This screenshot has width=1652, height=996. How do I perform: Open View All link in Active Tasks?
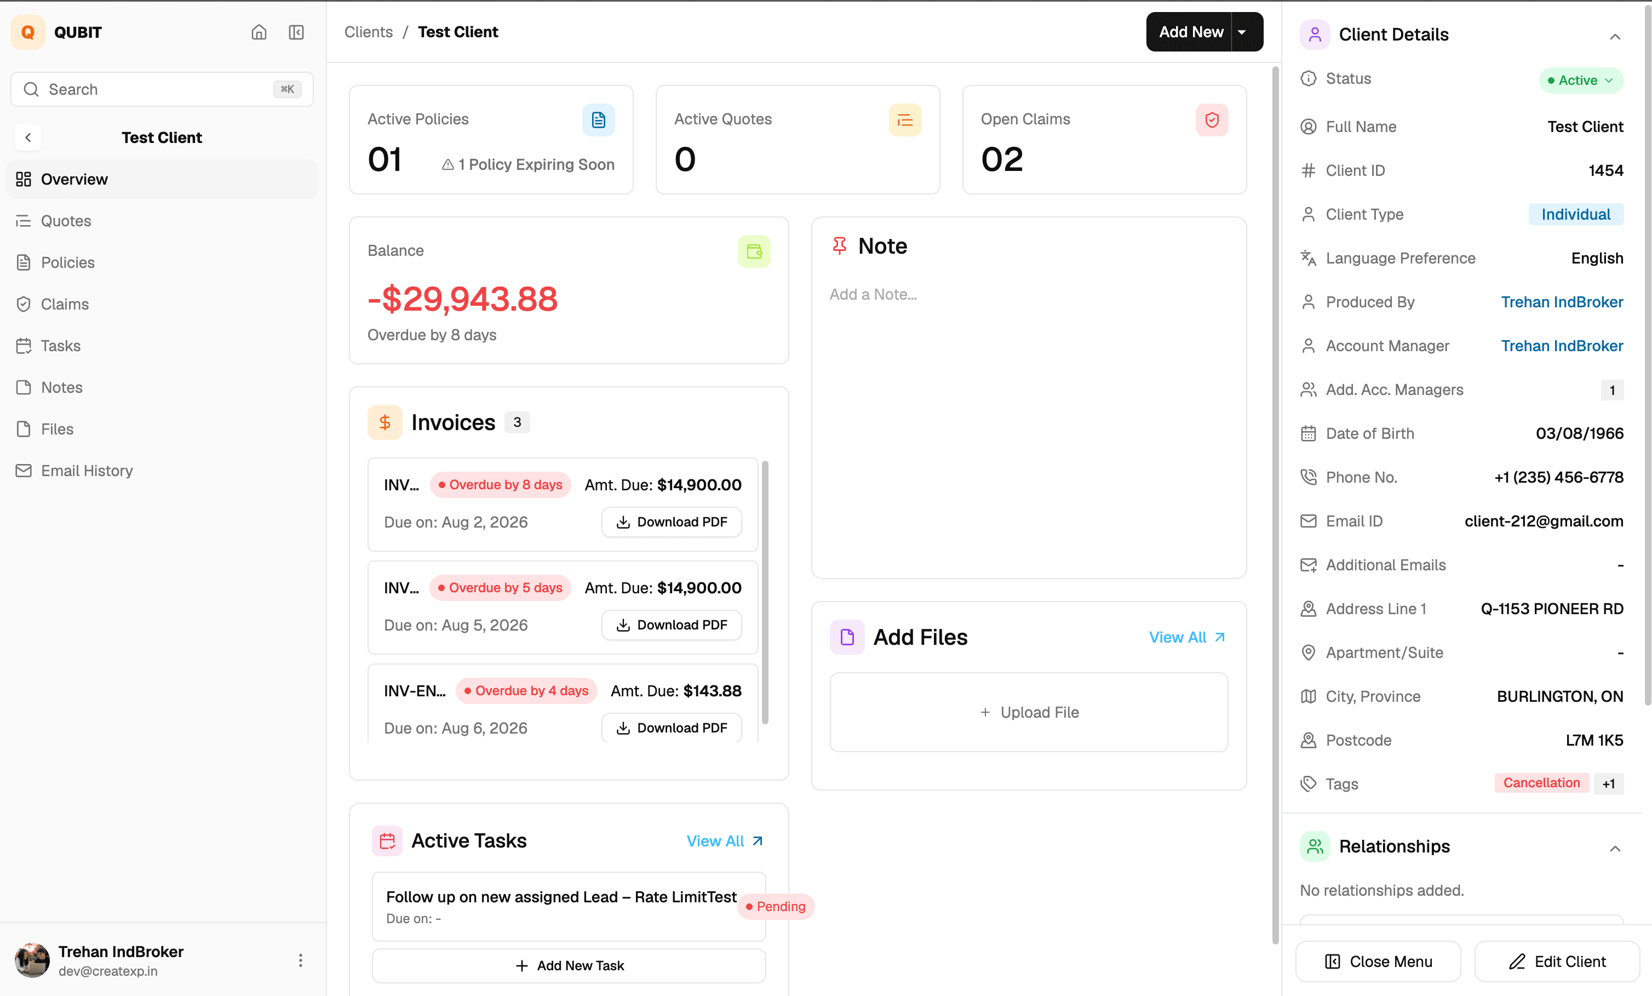click(724, 841)
